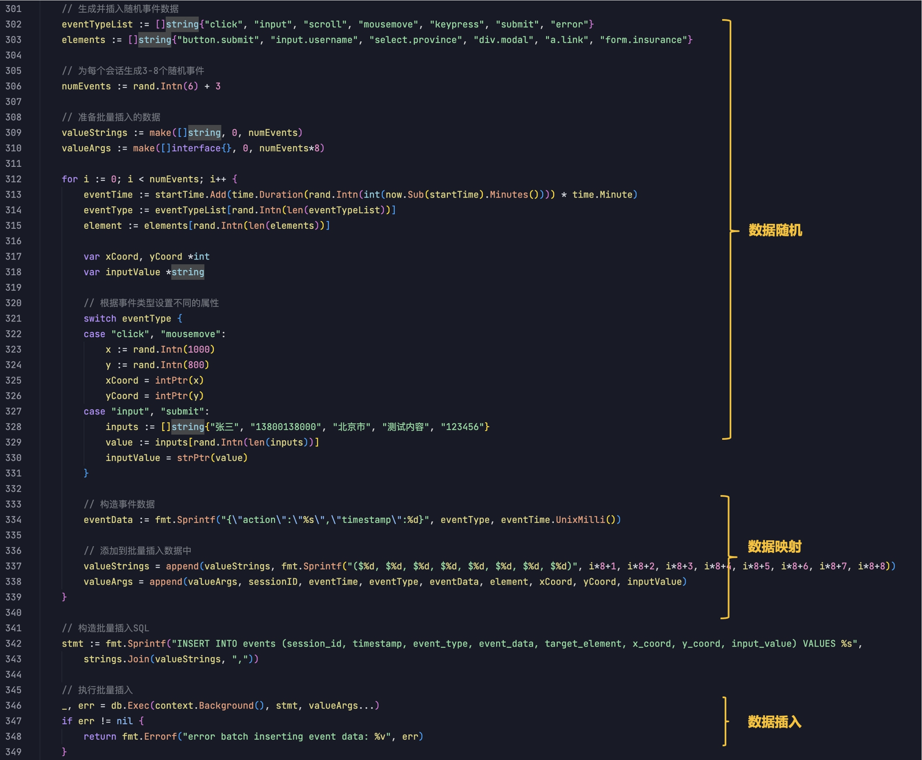Click the yellow annotation label 数据映射
This screenshot has height=760, width=922.
point(774,547)
